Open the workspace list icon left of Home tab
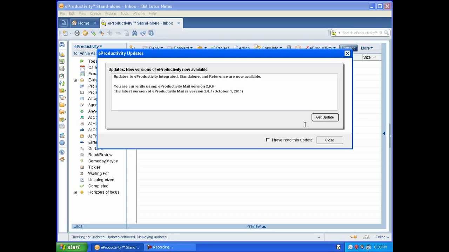 click(63, 23)
